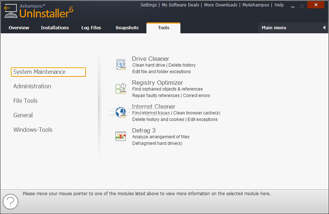Minimize the UnInstaller window
This screenshot has width=329, height=214.
(293, 6)
